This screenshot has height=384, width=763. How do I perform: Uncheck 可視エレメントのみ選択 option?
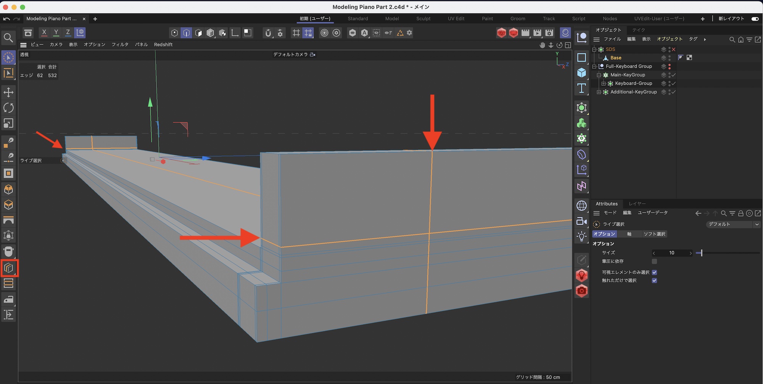(x=654, y=272)
